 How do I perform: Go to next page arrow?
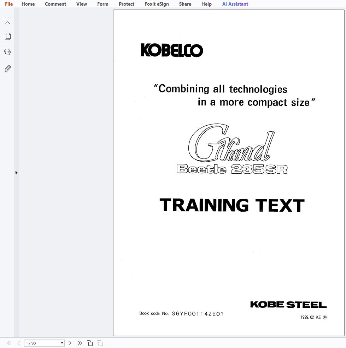(x=70, y=343)
